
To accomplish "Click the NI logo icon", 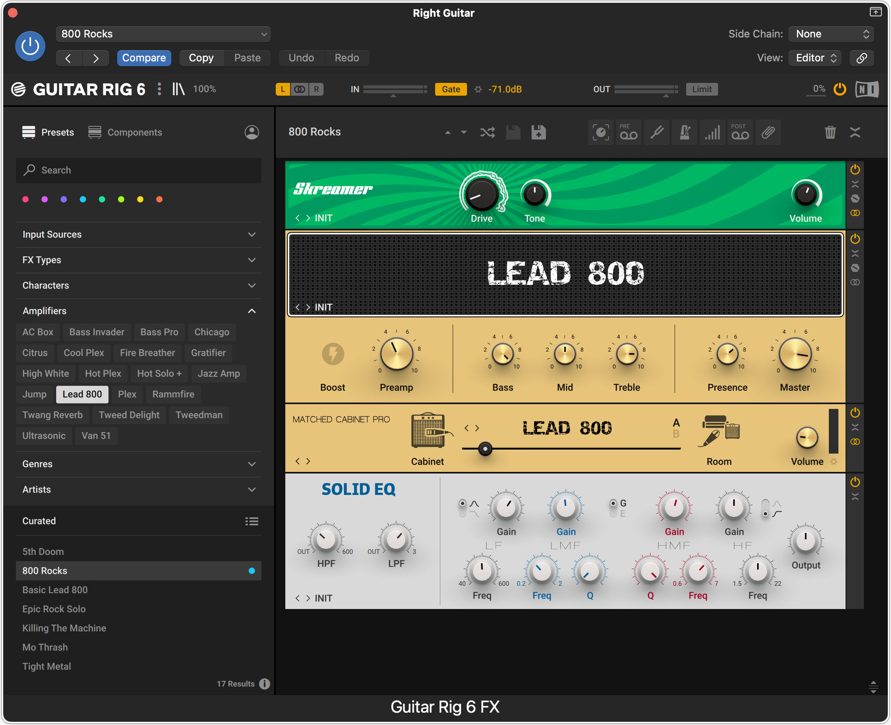I will click(x=866, y=89).
